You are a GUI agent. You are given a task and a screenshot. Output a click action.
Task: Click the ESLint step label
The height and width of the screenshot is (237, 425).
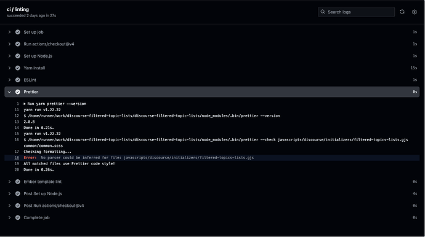(x=30, y=80)
